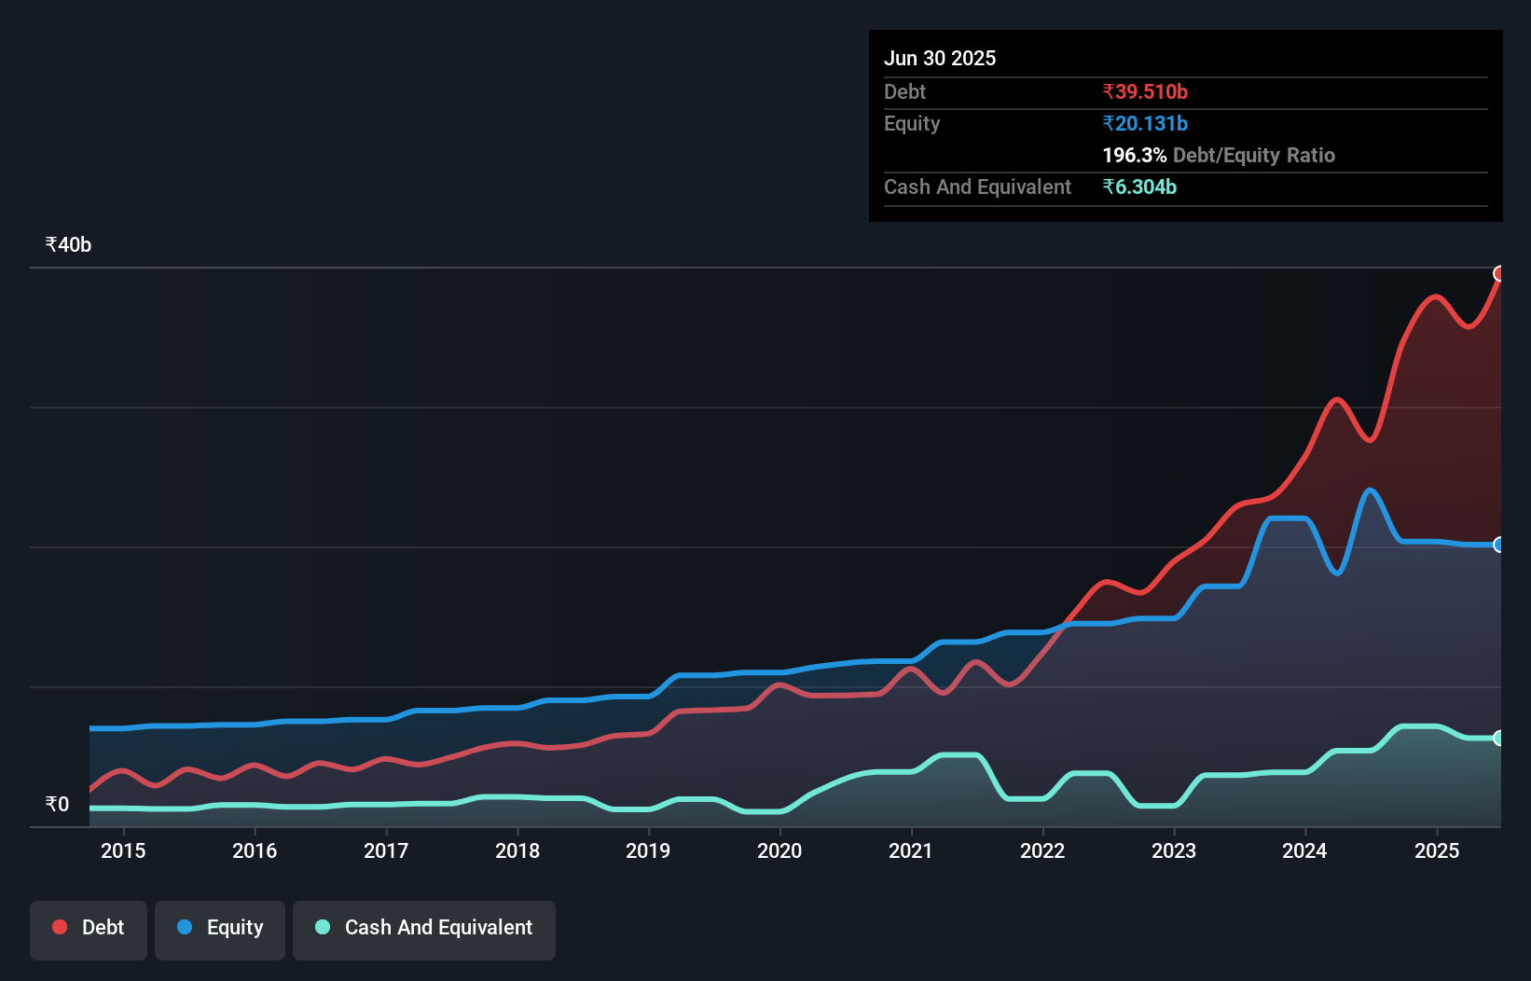Toggle the Equity series visibility
Screen dimensions: 1531x981
coord(220,928)
